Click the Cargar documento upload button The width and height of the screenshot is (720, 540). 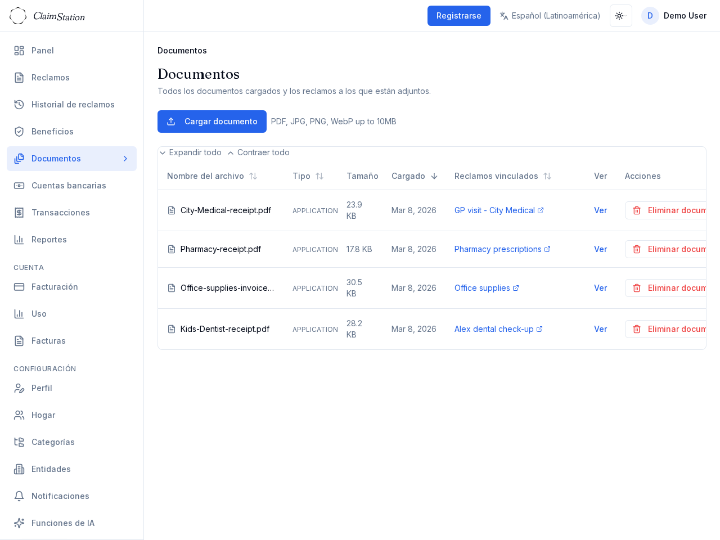pyautogui.click(x=211, y=121)
